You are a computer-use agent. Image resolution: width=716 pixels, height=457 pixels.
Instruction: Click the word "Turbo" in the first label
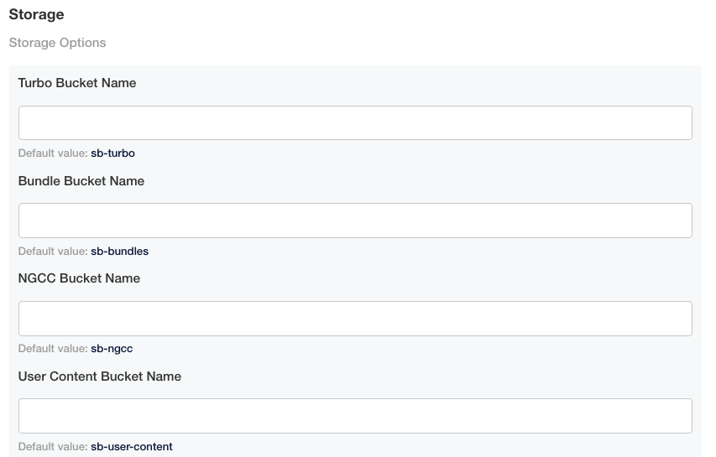35,83
